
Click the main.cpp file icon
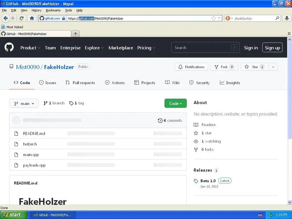(16, 155)
